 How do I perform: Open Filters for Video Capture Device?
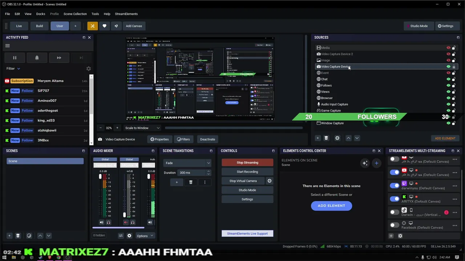coord(183,139)
